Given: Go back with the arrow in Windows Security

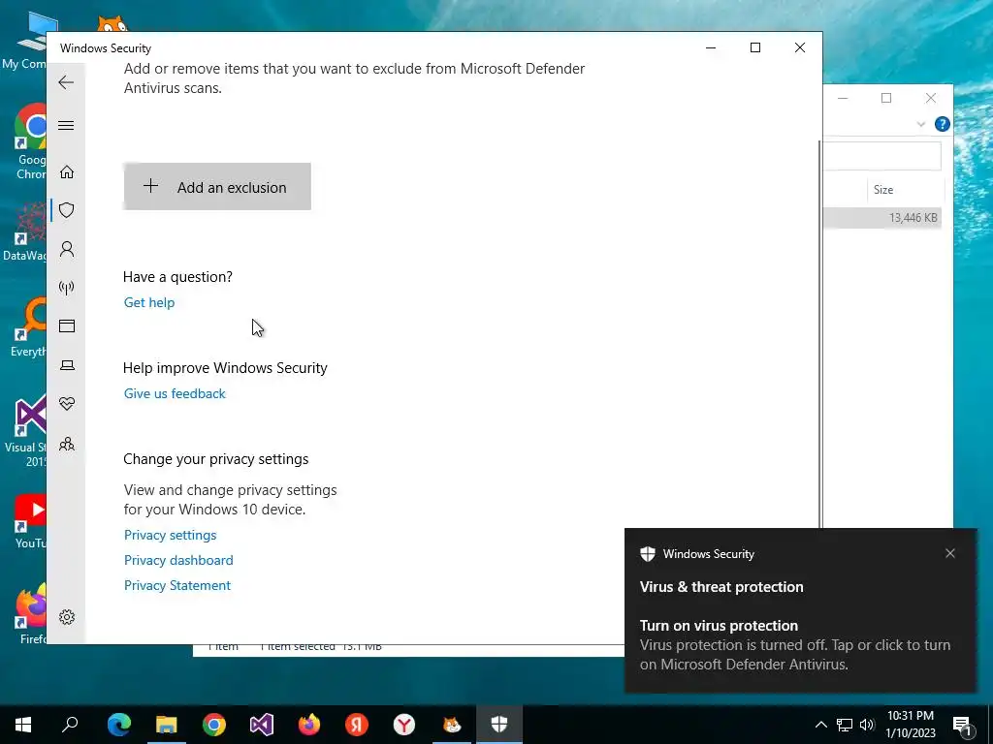Looking at the screenshot, I should [66, 82].
